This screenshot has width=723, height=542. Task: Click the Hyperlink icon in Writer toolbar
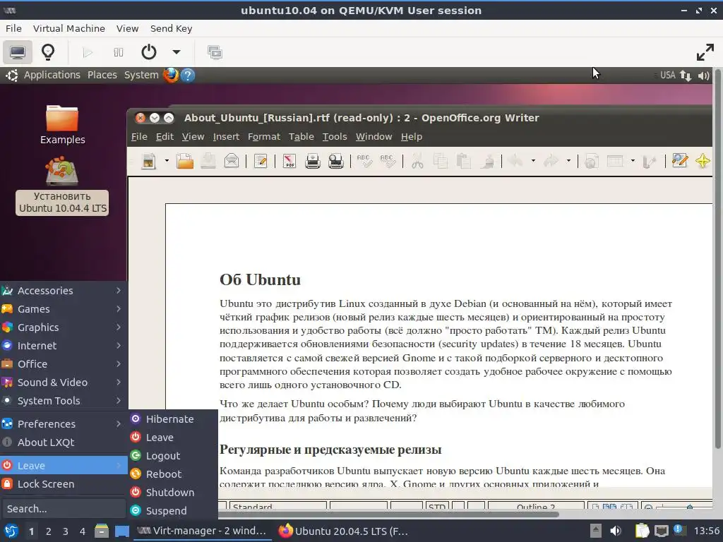[x=591, y=162]
